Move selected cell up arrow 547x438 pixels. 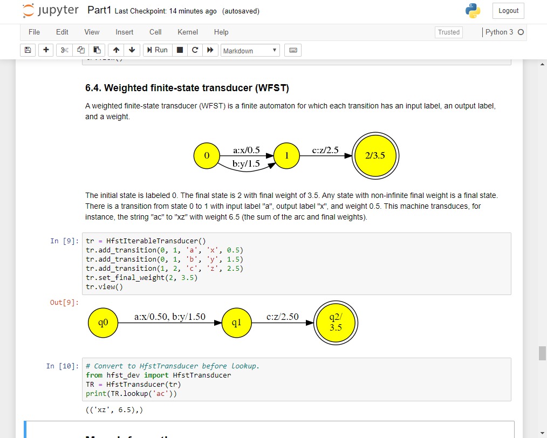pos(117,50)
